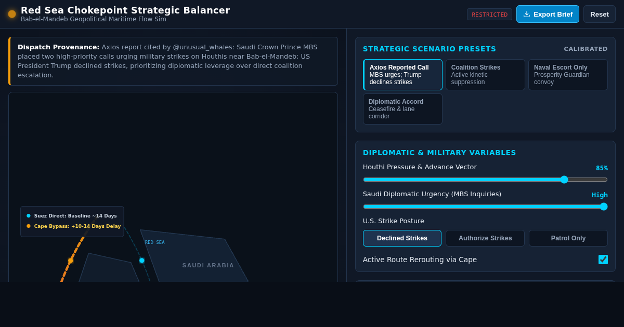This screenshot has height=327, width=624.
Task: Load the Diplomatic Accord preset
Action: tap(402, 109)
